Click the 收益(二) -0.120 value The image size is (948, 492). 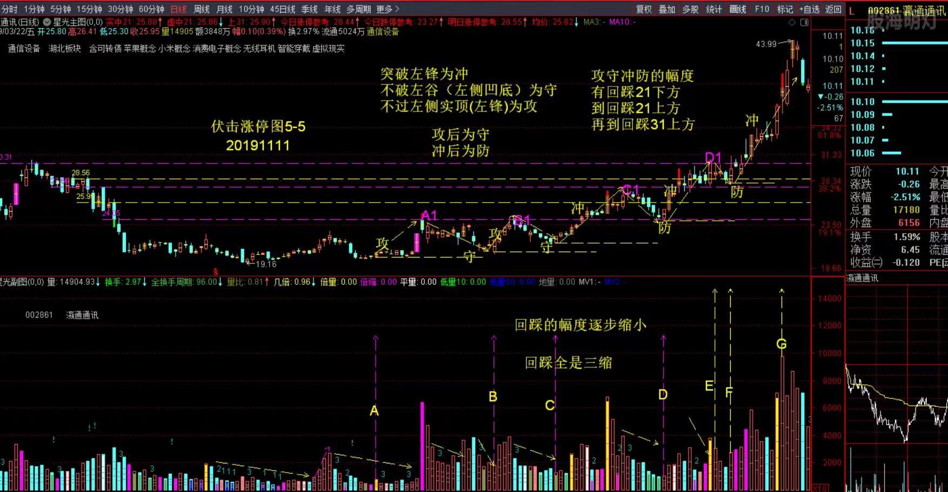pyautogui.click(x=907, y=262)
